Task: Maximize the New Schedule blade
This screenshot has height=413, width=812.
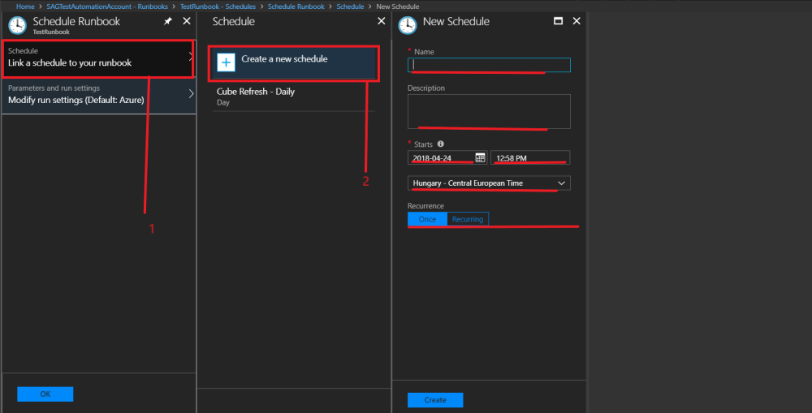Action: coord(559,21)
